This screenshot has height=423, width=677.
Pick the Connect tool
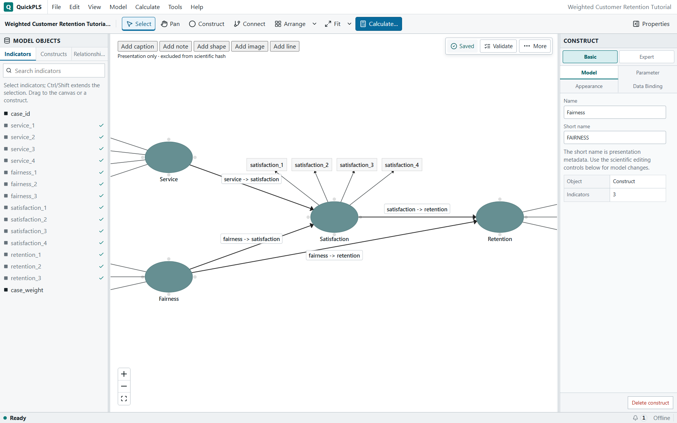[249, 24]
